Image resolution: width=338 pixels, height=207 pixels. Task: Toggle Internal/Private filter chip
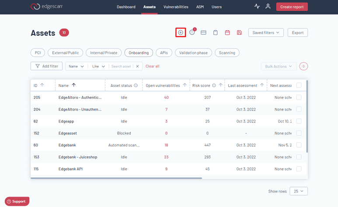(x=104, y=53)
